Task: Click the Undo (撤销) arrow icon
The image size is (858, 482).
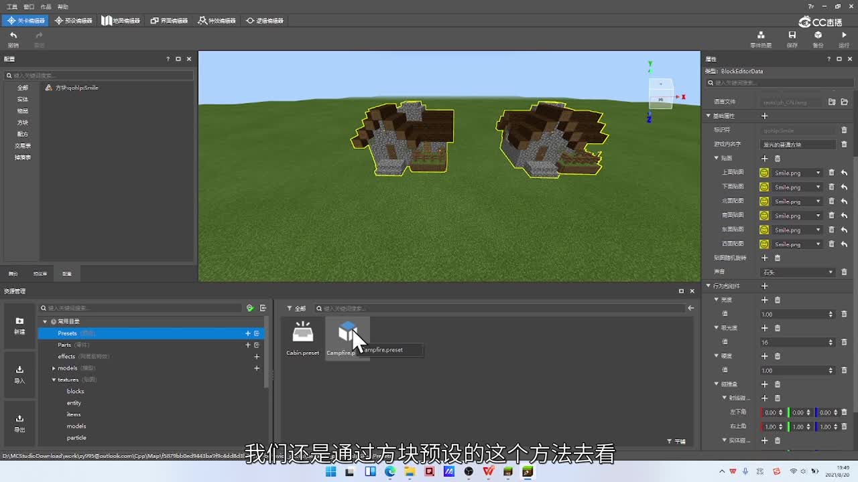Action: [13, 35]
